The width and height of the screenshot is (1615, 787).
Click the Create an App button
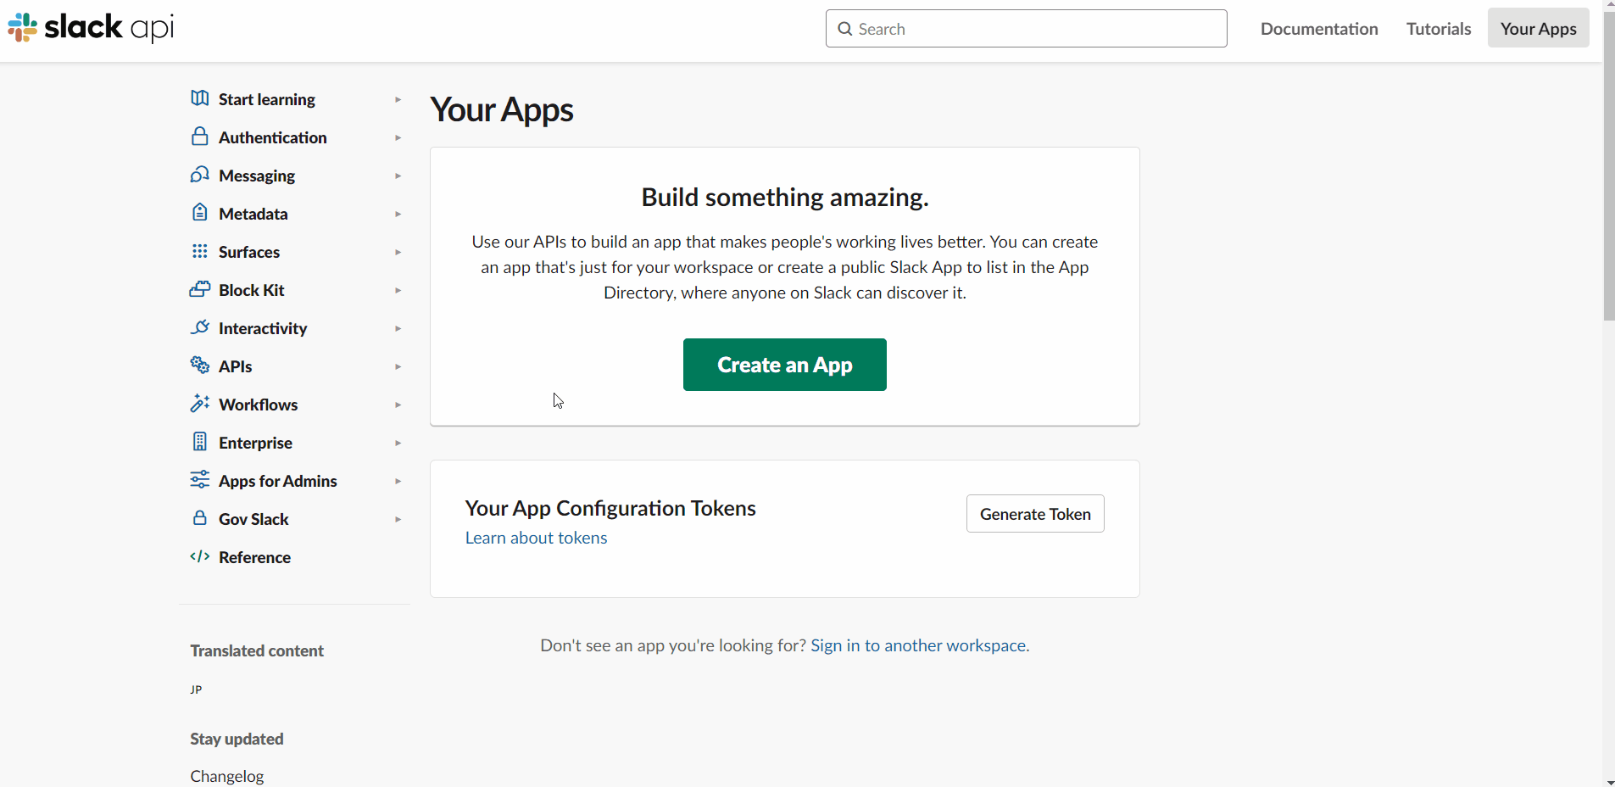pyautogui.click(x=784, y=365)
